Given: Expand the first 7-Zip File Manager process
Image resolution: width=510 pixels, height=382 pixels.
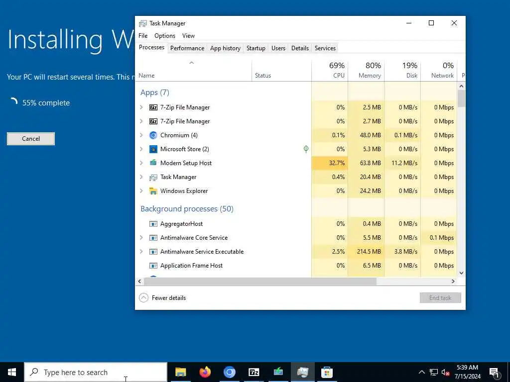Looking at the screenshot, I should click(141, 107).
